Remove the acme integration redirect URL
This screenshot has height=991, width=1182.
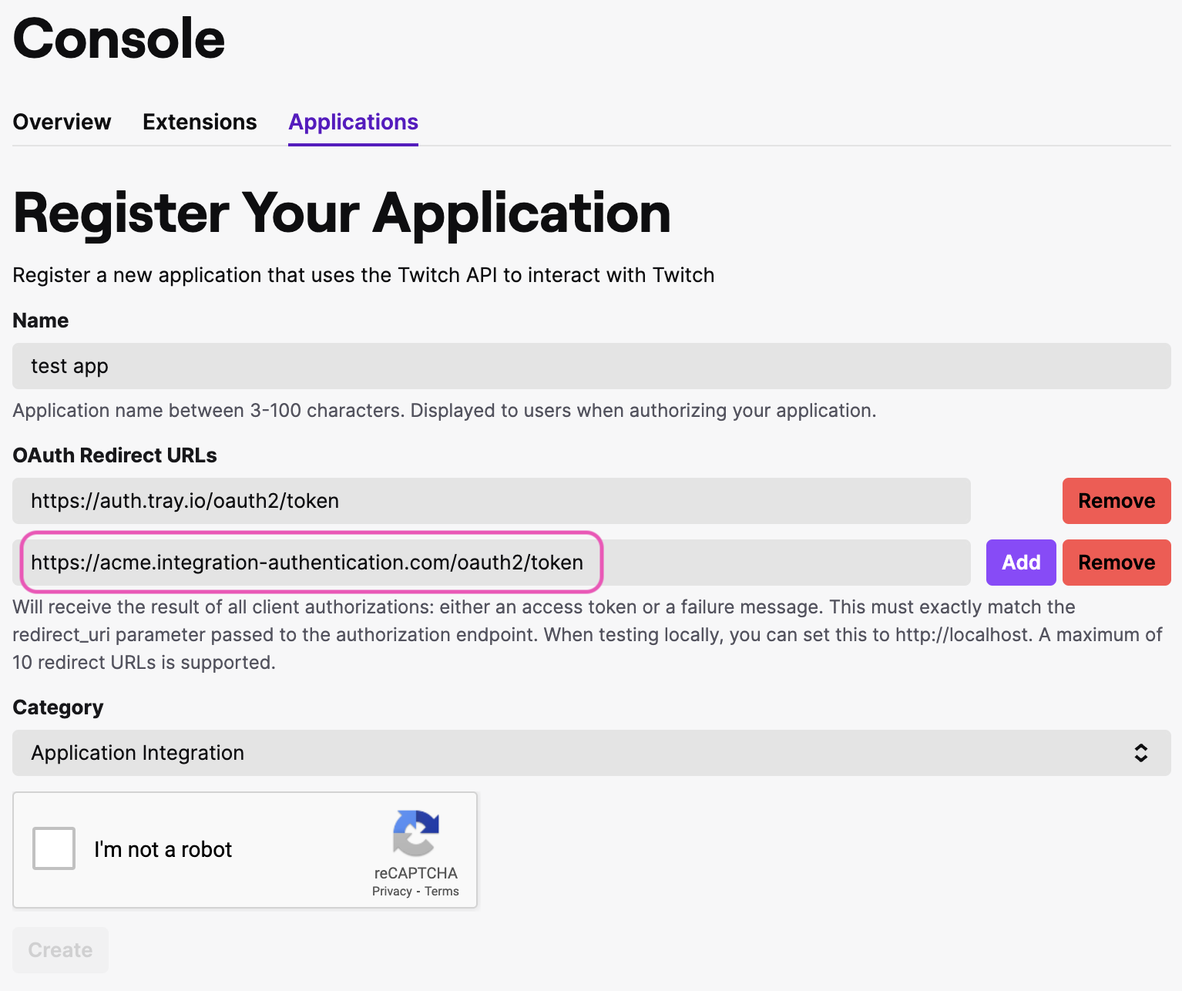coord(1116,563)
